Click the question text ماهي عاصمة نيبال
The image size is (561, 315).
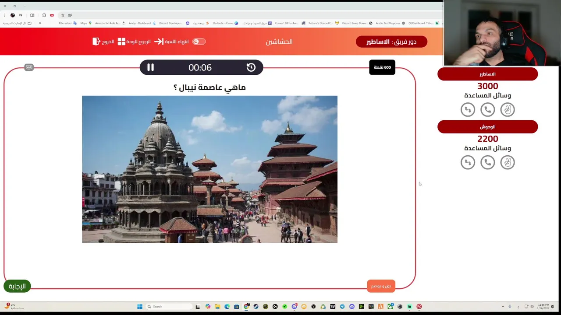pos(209,87)
